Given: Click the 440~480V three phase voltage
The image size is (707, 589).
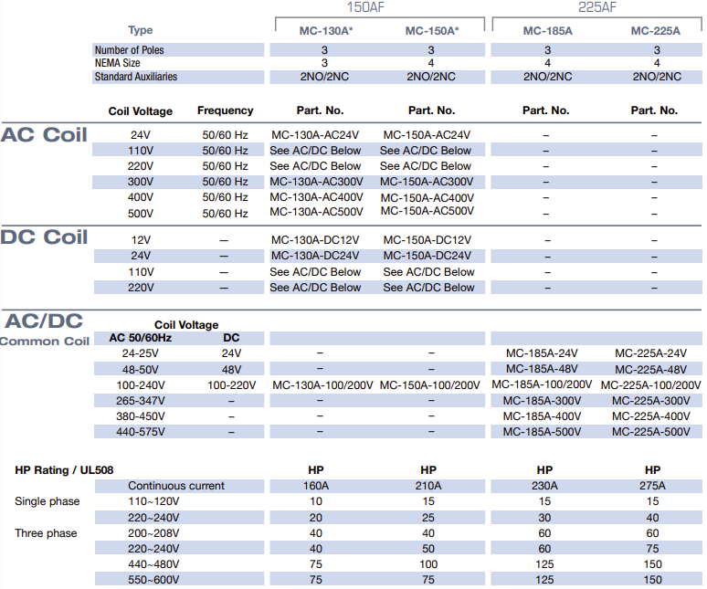Looking at the screenshot, I should pyautogui.click(x=153, y=564).
